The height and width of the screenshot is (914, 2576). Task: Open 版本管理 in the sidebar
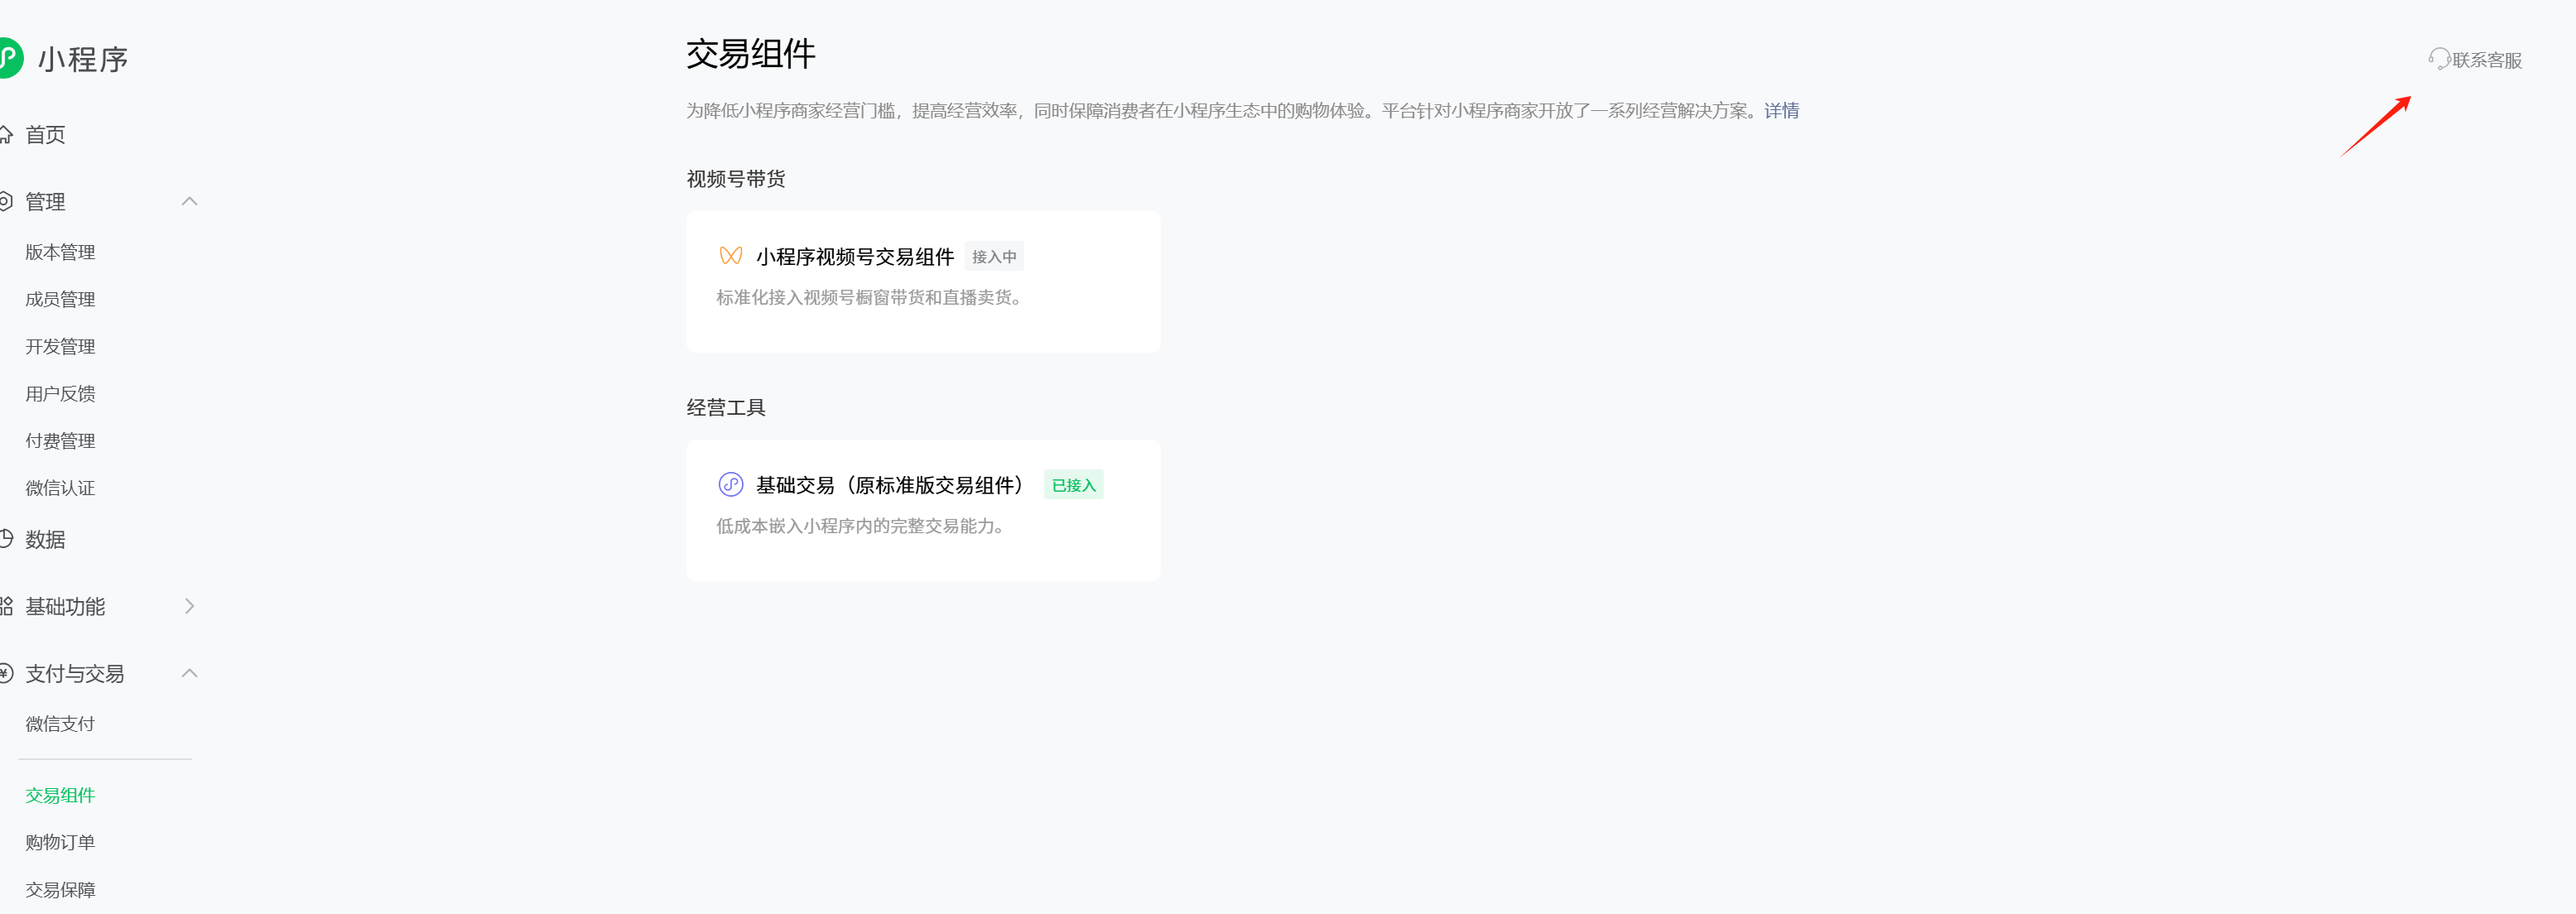[60, 252]
